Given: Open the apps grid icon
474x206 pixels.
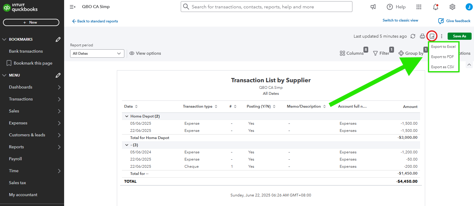Looking at the screenshot, I should click(419, 7).
